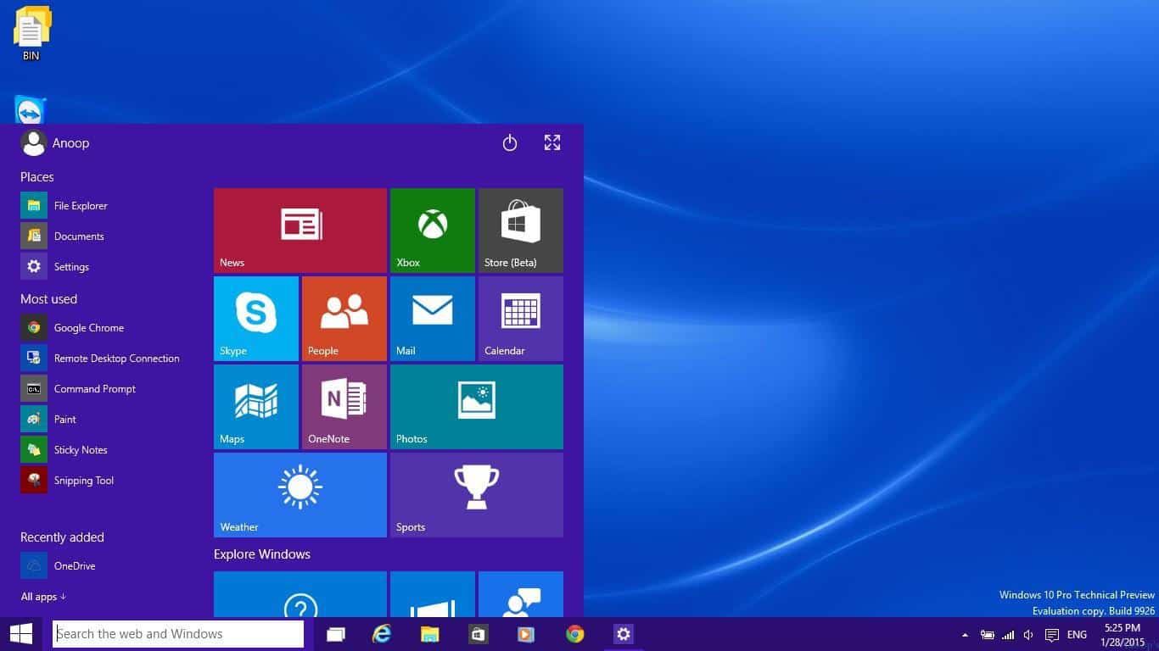The height and width of the screenshot is (651, 1159).
Task: Open the Sports tile
Action: 477,495
